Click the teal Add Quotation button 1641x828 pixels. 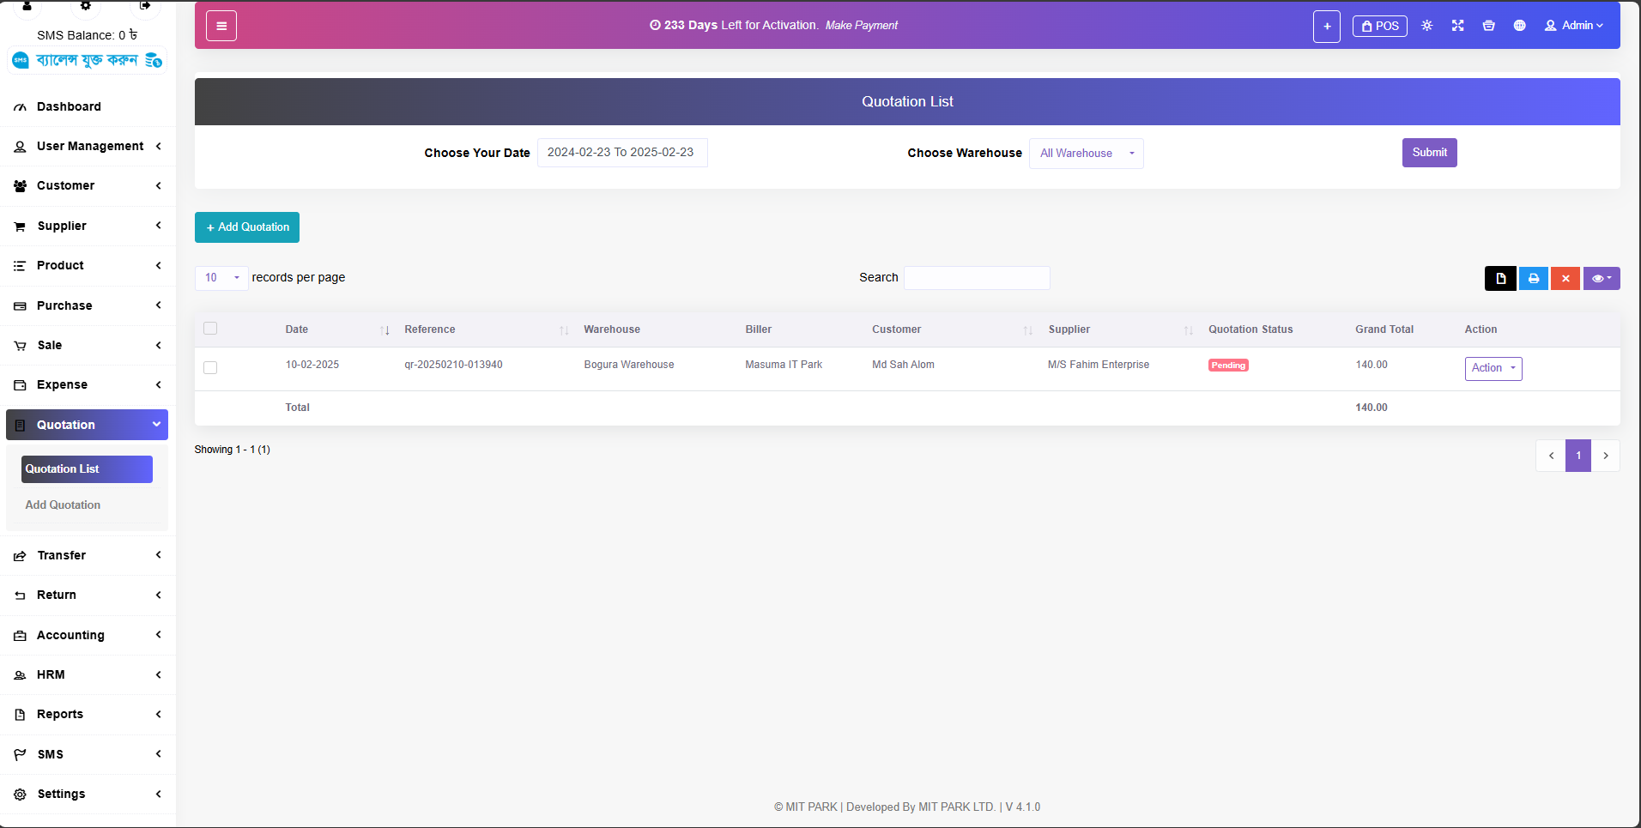(x=247, y=227)
